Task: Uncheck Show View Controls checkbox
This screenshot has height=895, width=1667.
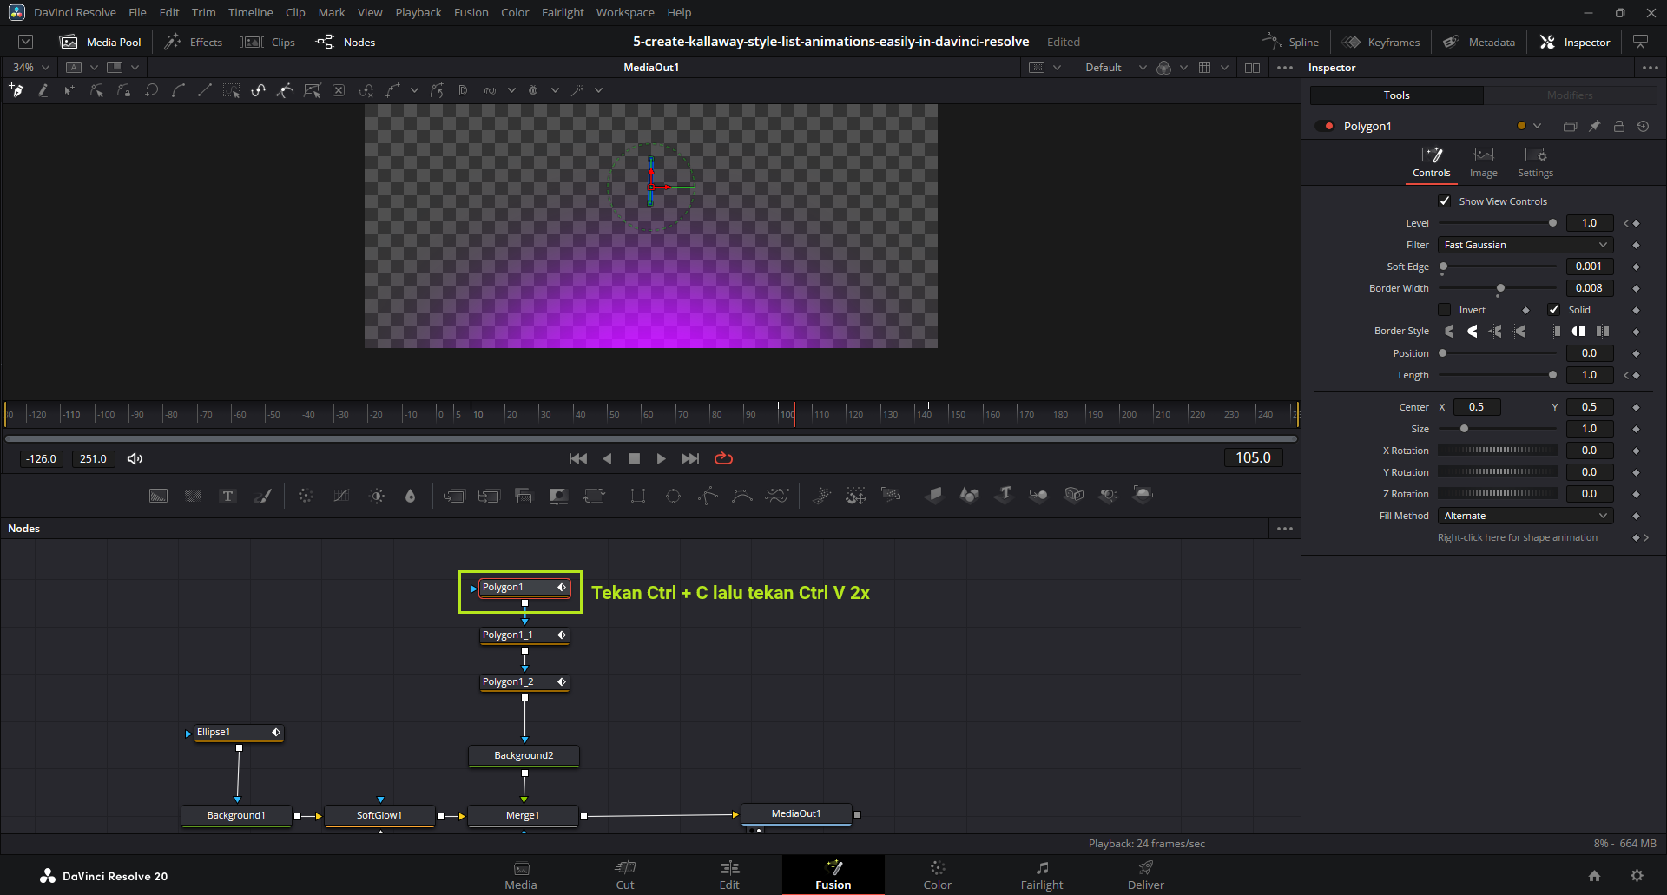Action: (x=1445, y=201)
